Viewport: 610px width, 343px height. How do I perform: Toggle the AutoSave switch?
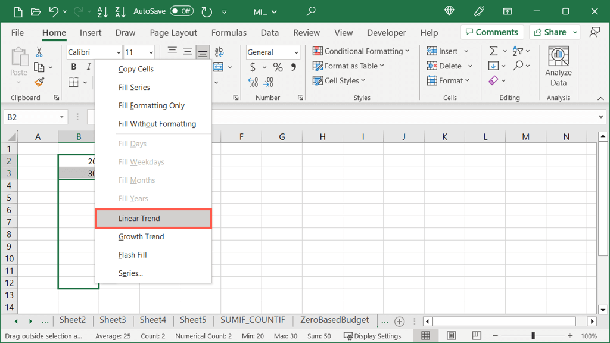click(x=182, y=11)
